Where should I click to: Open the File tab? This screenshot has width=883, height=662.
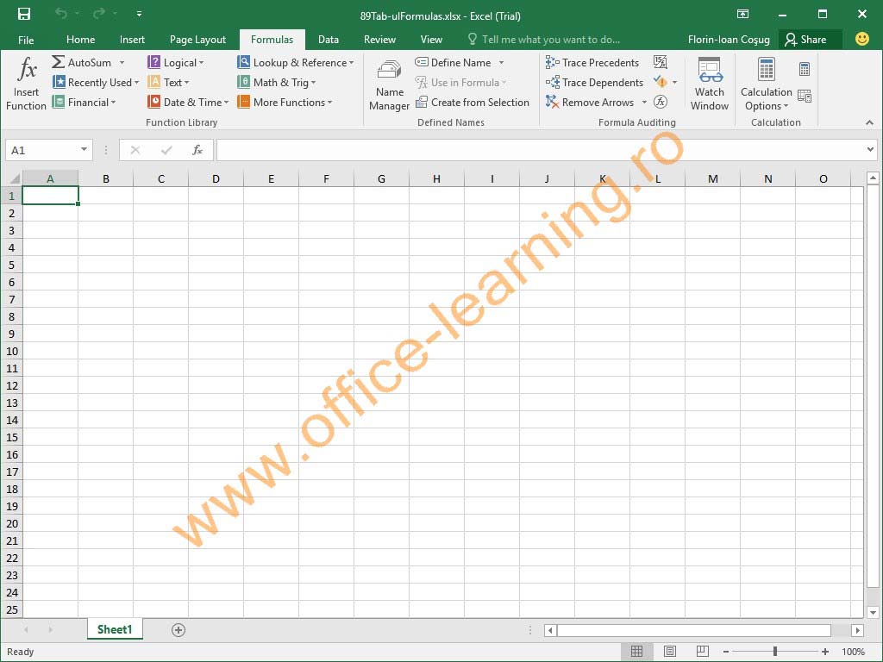pyautogui.click(x=26, y=40)
